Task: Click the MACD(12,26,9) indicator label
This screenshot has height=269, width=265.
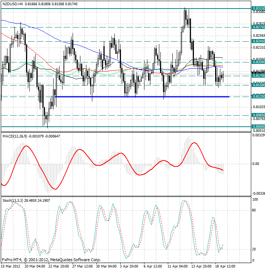Action: [17, 136]
